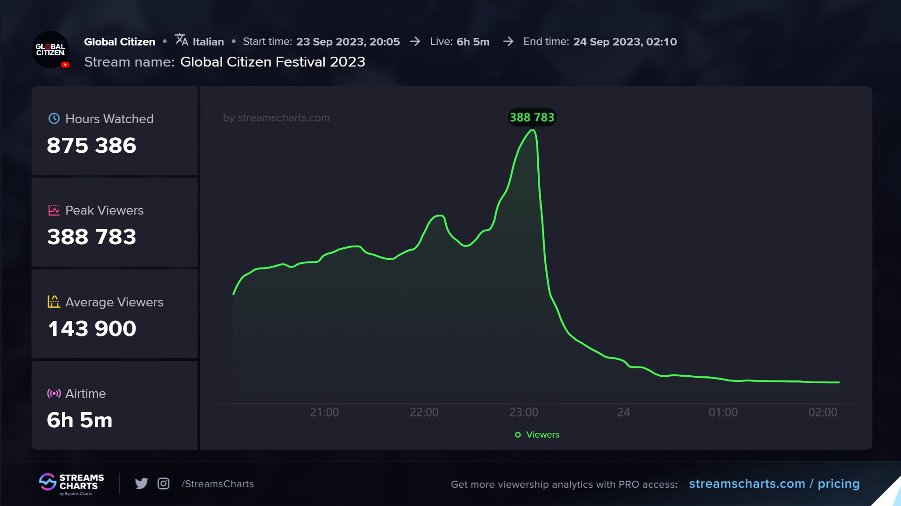The height and width of the screenshot is (506, 901).
Task: Click the 21:00 tick on the time axis
Action: click(324, 412)
